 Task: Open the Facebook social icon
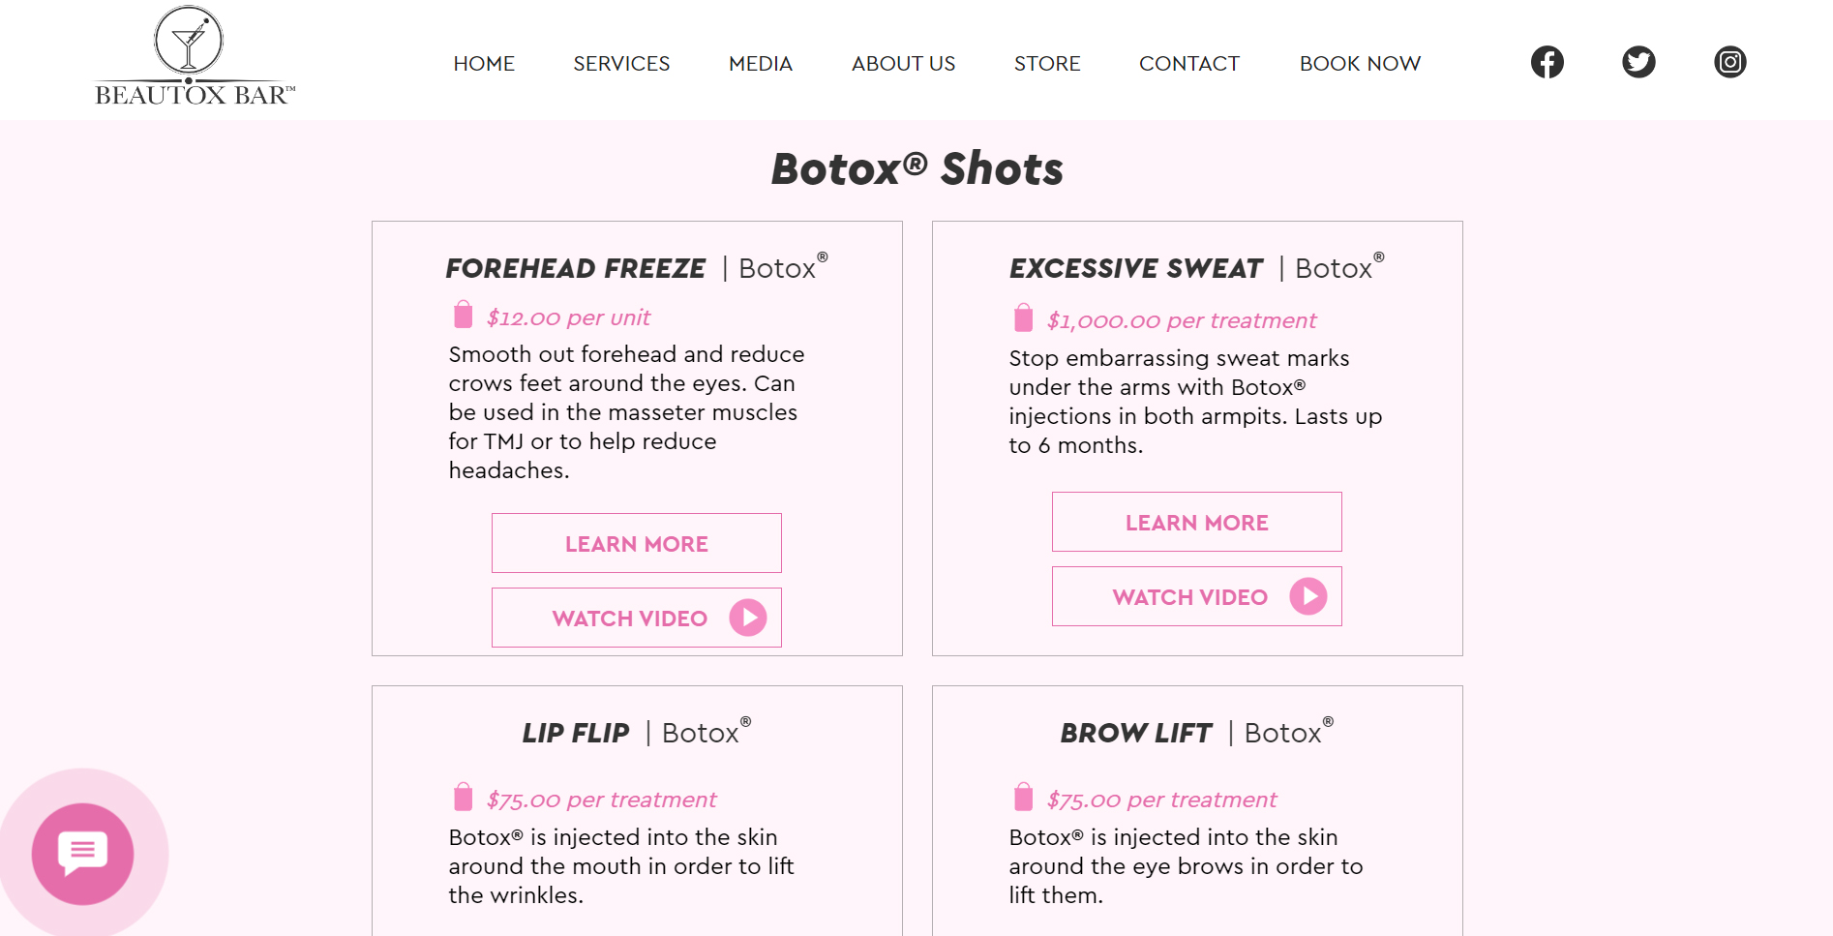tap(1547, 62)
